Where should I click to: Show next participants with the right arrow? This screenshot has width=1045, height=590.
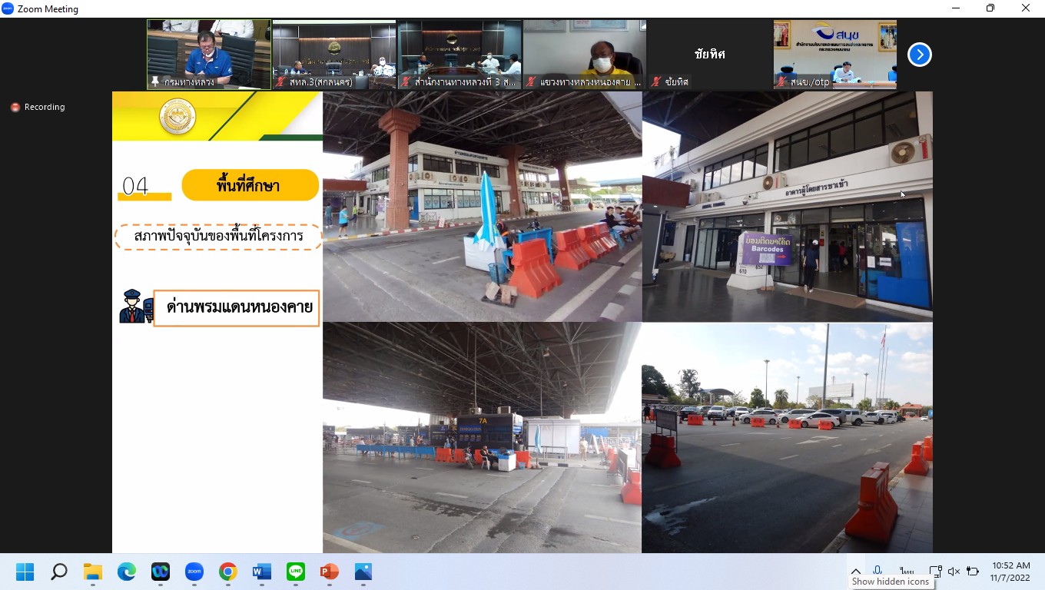coord(919,55)
